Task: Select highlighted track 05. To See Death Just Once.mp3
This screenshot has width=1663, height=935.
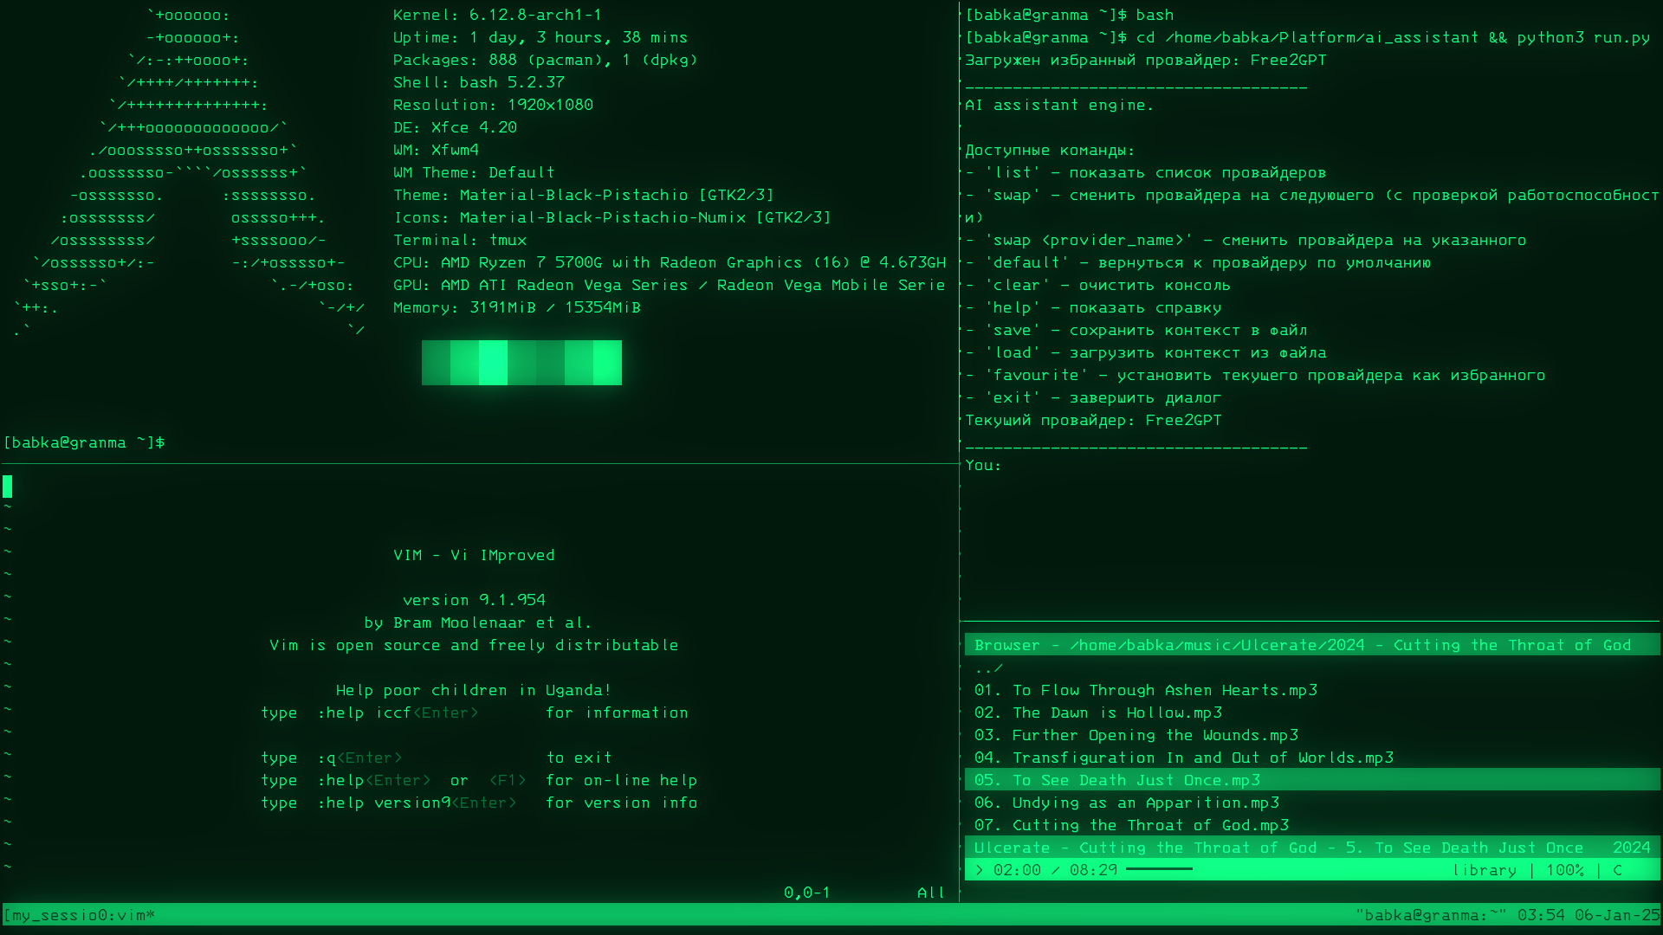Action: tap(1312, 780)
